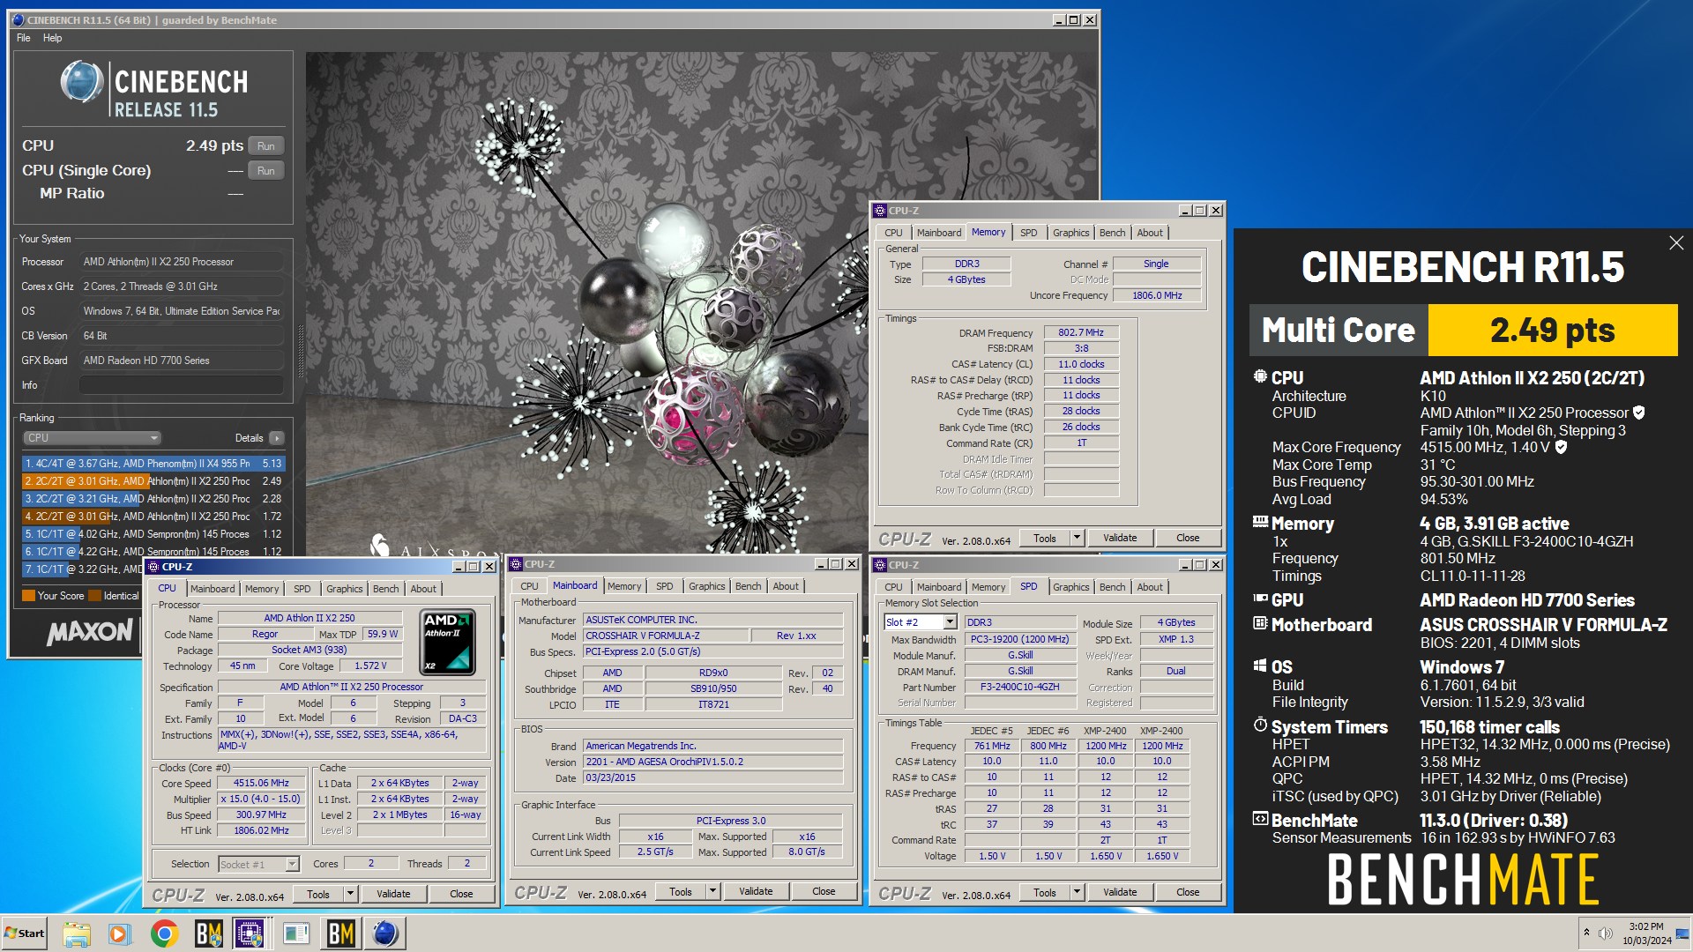Launch Windows Media Player from taskbar
The height and width of the screenshot is (952, 1693).
[119, 933]
